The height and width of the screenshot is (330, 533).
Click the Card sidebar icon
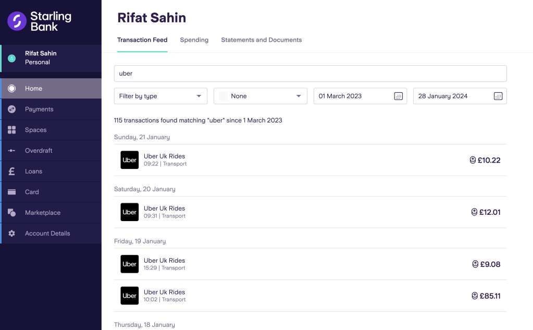(x=11, y=192)
